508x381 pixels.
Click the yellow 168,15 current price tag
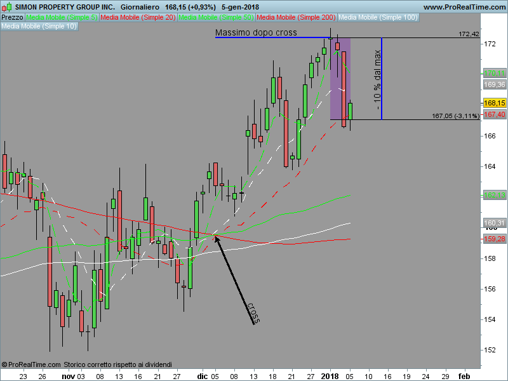(x=495, y=103)
